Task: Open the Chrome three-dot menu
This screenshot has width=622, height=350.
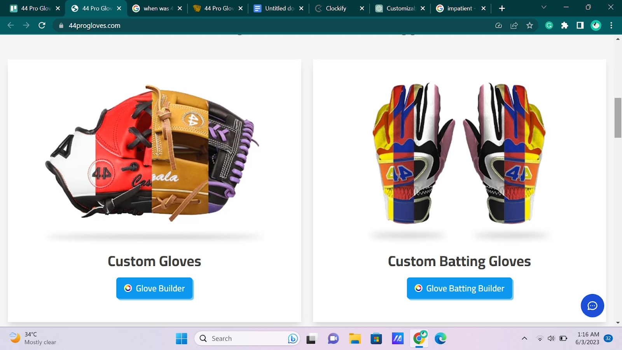Action: coord(612,26)
